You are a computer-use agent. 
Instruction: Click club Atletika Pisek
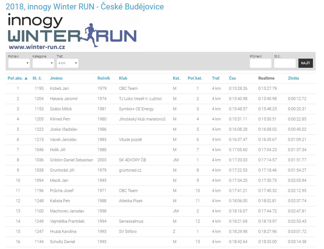(x=131, y=201)
